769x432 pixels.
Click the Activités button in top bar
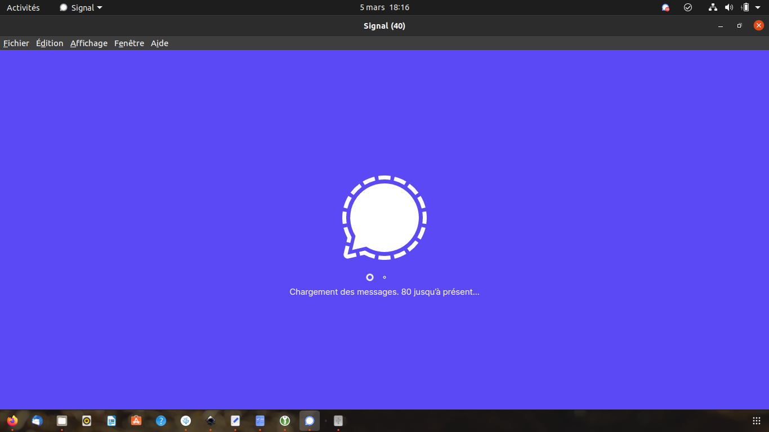pyautogui.click(x=23, y=8)
